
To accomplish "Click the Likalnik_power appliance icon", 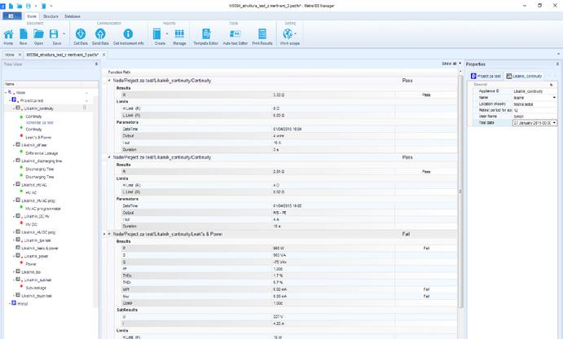I will (18, 255).
